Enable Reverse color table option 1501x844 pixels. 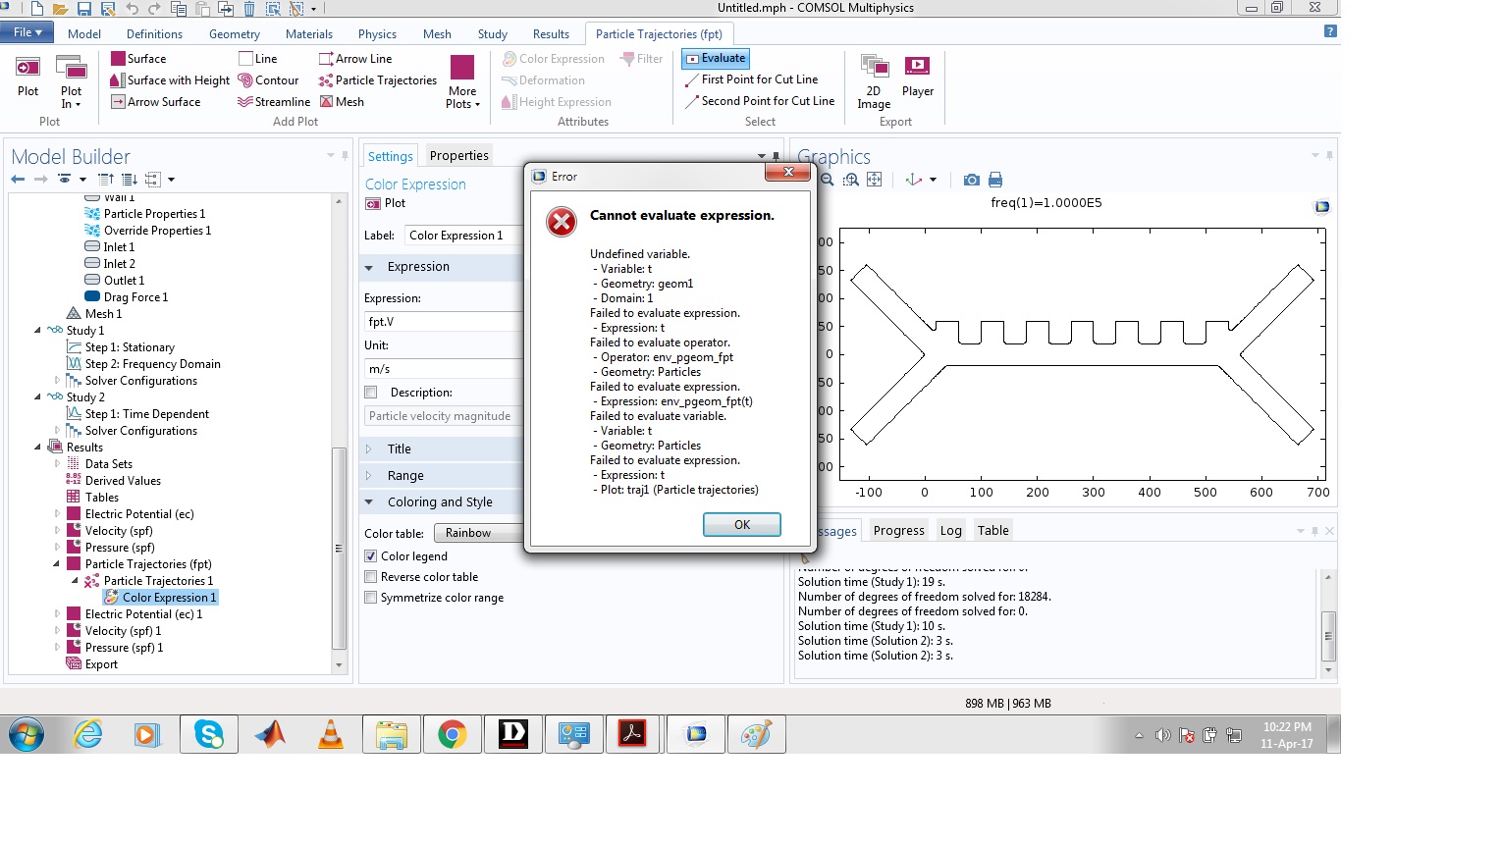pyautogui.click(x=371, y=577)
